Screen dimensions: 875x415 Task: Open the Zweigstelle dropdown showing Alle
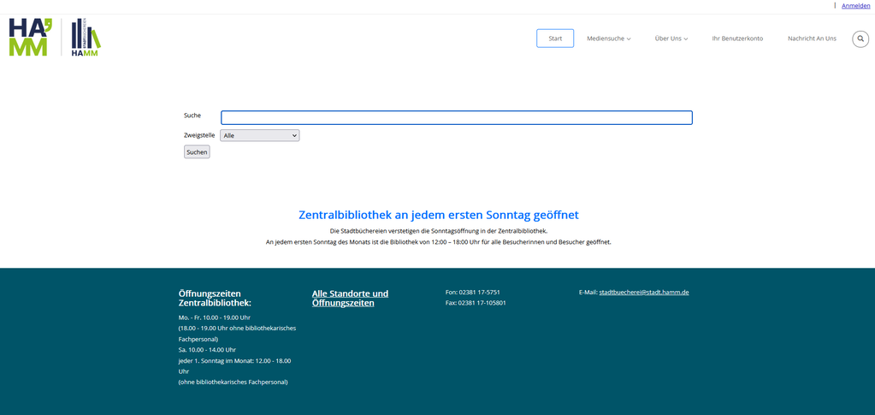pos(259,135)
